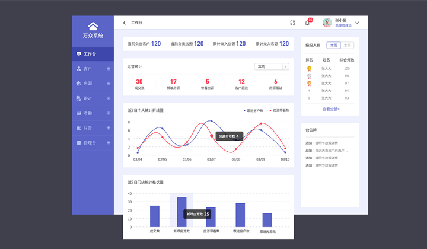Viewport: 427px width, 249px height.
Task: Expand the 房源 menu arrow
Action: (x=109, y=83)
